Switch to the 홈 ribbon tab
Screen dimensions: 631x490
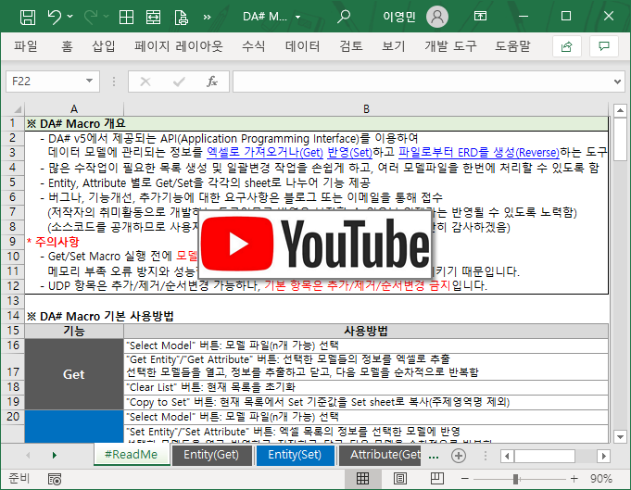[x=67, y=46]
